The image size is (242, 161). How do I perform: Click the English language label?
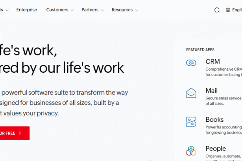[x=237, y=10]
